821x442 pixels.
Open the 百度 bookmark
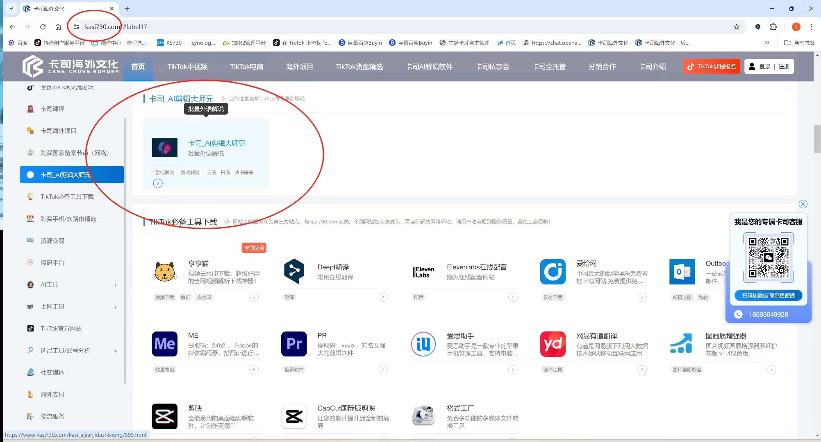pyautogui.click(x=18, y=43)
